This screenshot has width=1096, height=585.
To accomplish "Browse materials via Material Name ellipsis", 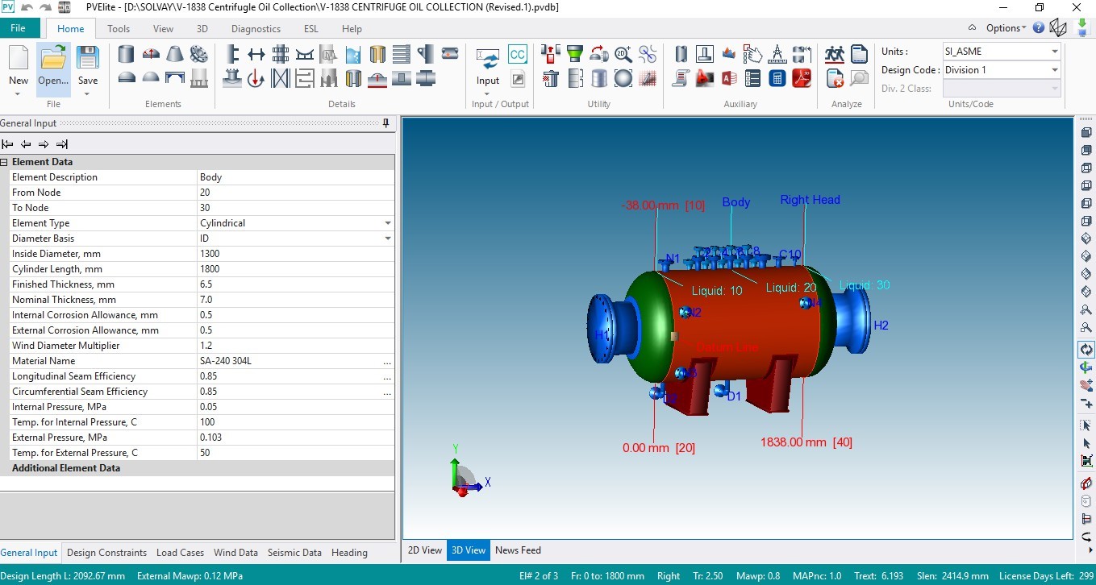I will pyautogui.click(x=388, y=361).
